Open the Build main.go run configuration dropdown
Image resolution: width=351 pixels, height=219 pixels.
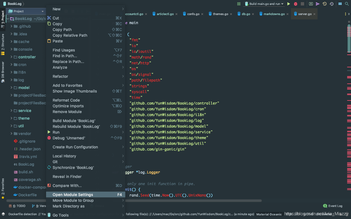[264, 4]
